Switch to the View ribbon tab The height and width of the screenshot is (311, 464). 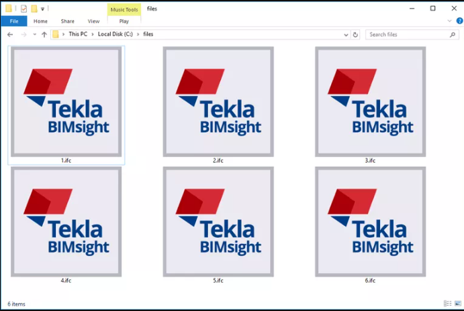(x=93, y=21)
